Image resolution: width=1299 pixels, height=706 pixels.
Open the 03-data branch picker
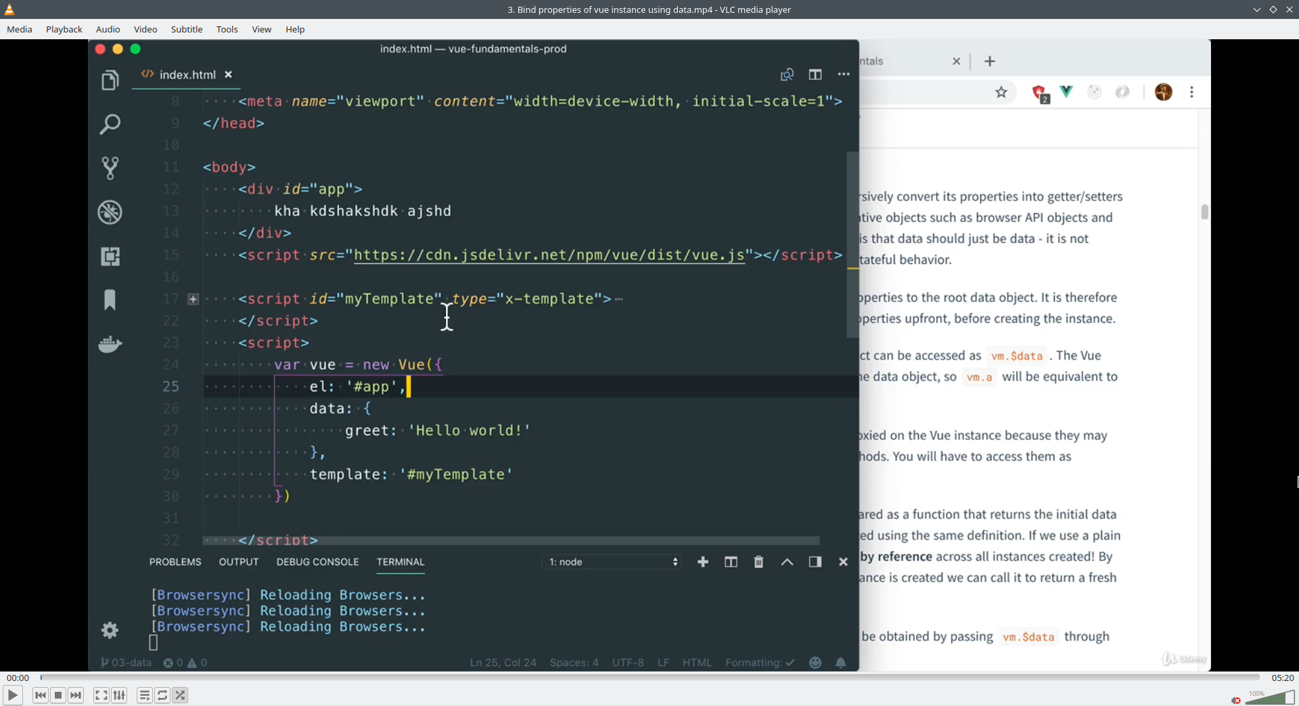point(126,663)
